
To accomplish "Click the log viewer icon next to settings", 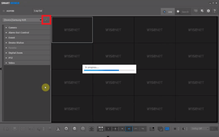I will [x=202, y=11].
